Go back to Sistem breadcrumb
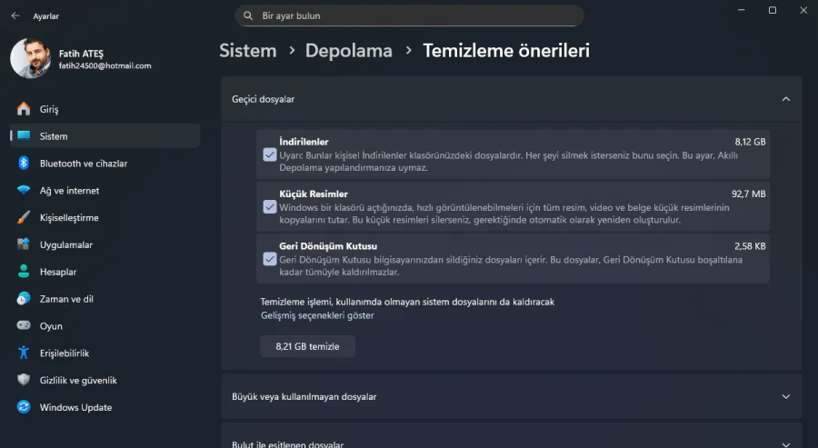The height and width of the screenshot is (448, 818). (x=248, y=51)
